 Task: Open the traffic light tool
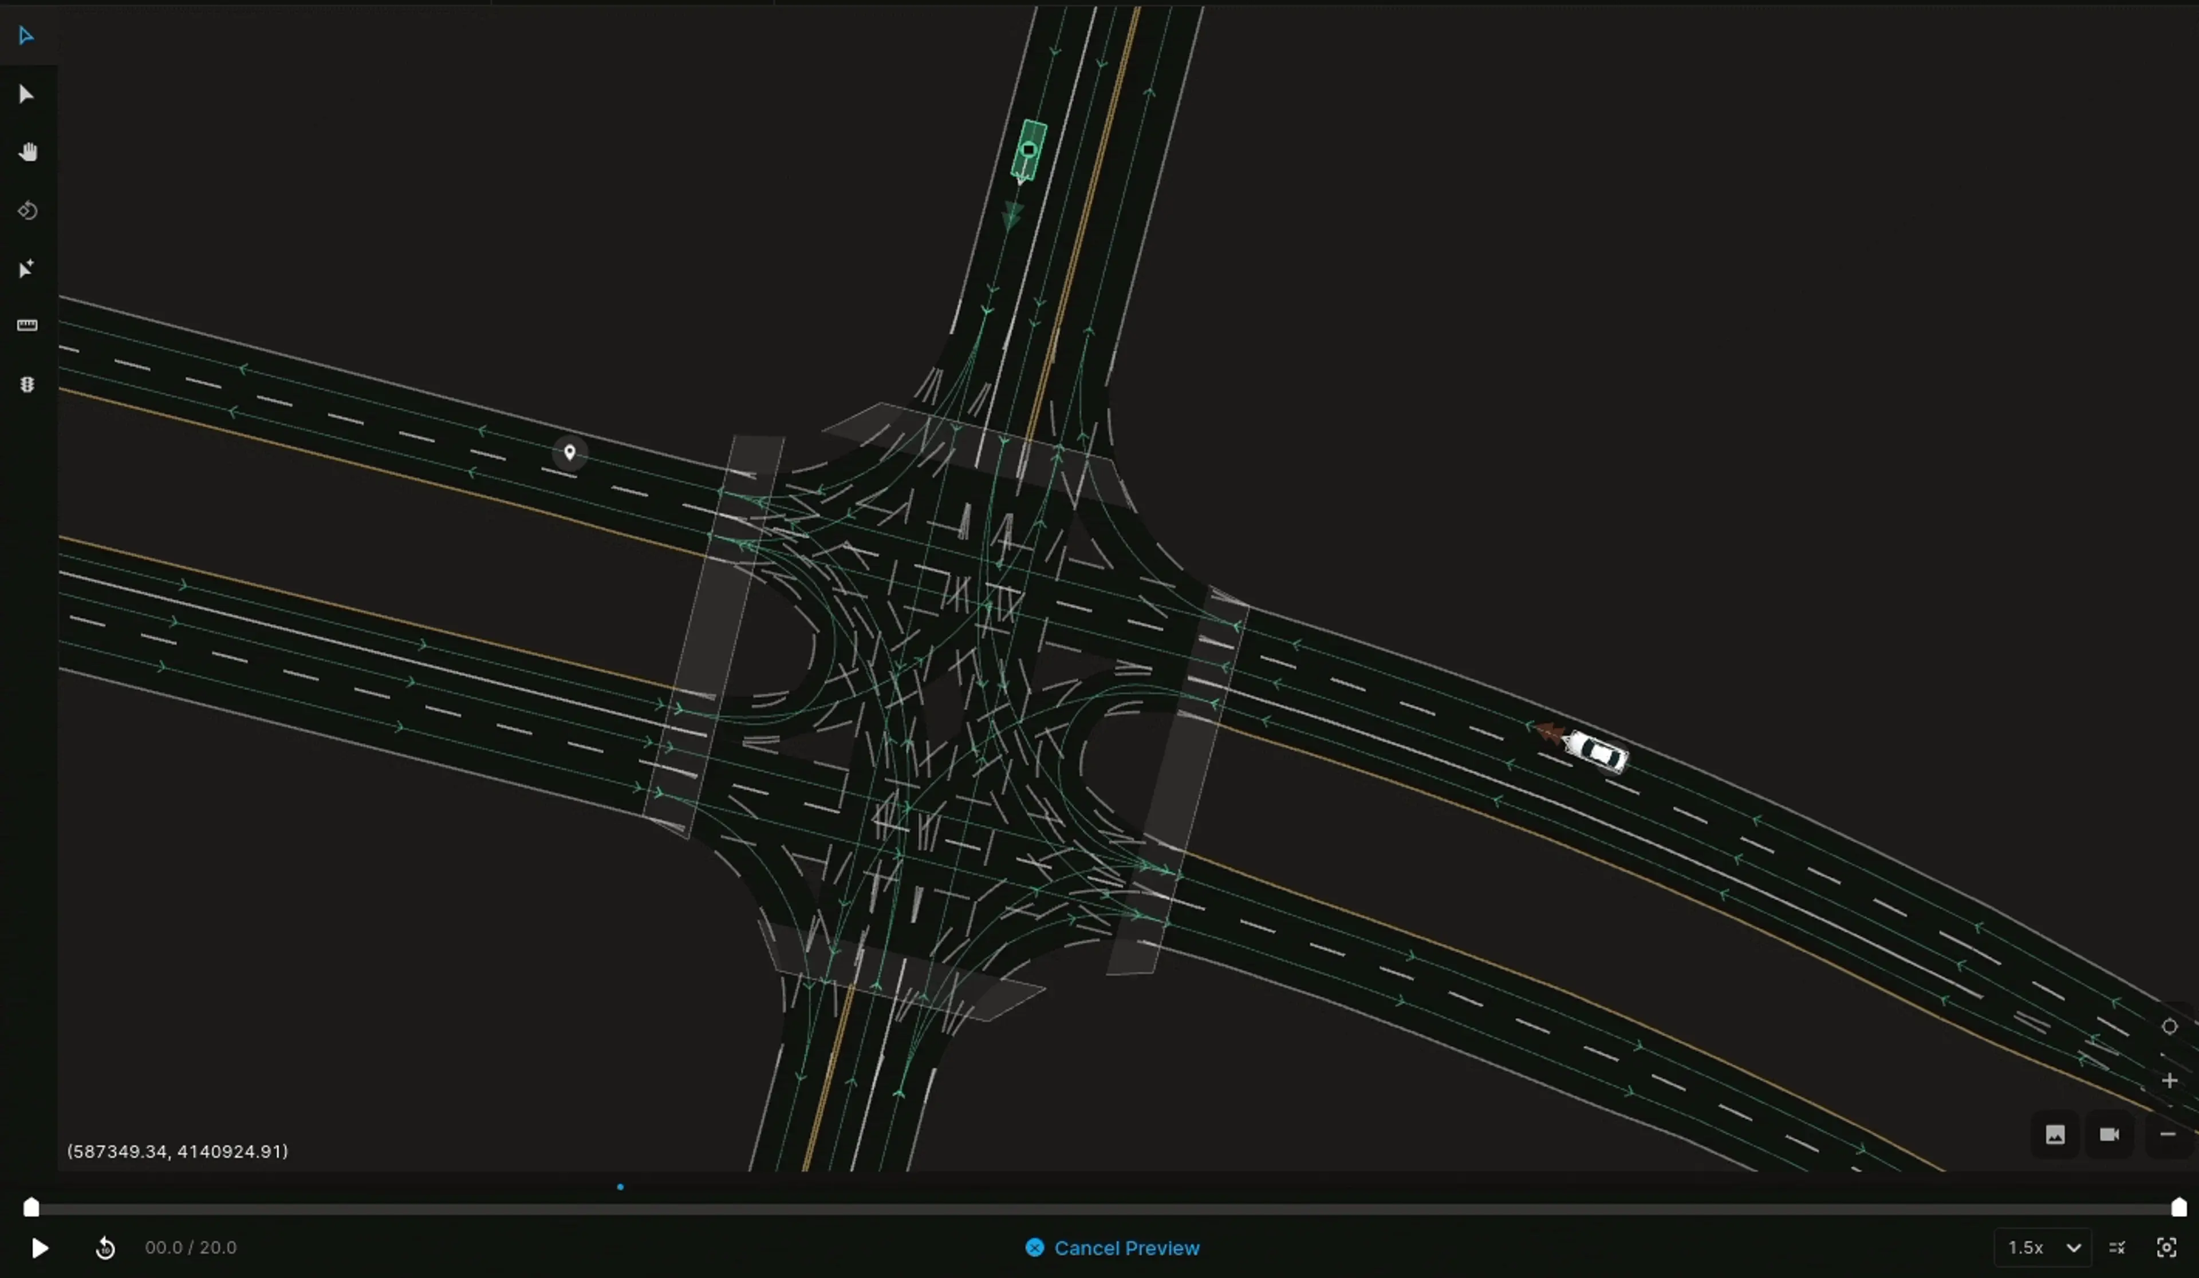[27, 385]
